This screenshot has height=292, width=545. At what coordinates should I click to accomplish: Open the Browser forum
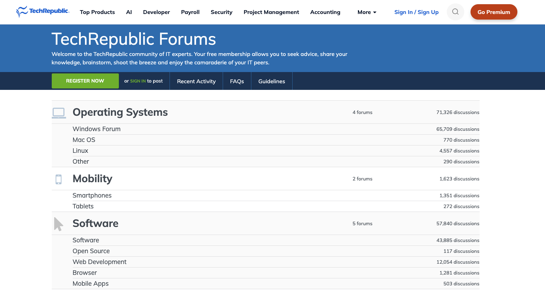click(x=85, y=273)
